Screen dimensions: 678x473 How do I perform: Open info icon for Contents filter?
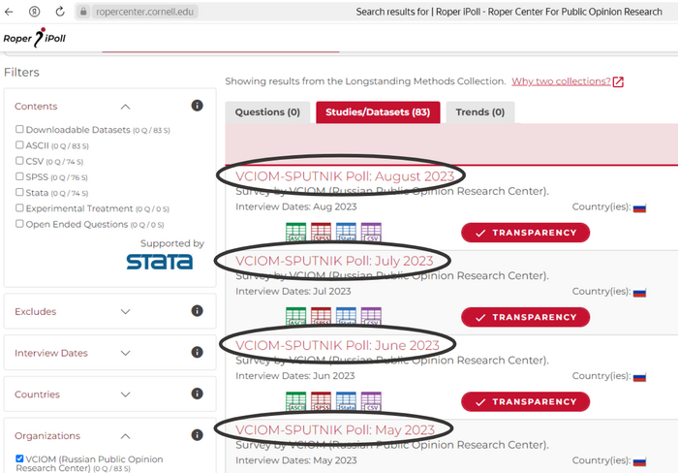tap(197, 106)
